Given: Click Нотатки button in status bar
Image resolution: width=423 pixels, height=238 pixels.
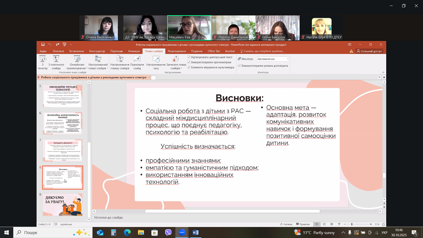Looking at the screenshot, I should click(x=286, y=224).
